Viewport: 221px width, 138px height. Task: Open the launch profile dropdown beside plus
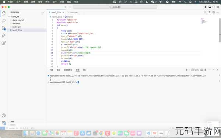189,70
